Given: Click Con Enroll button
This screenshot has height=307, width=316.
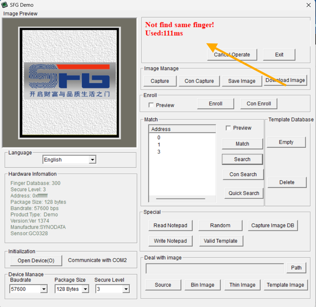Looking at the screenshot, I should click(x=259, y=103).
